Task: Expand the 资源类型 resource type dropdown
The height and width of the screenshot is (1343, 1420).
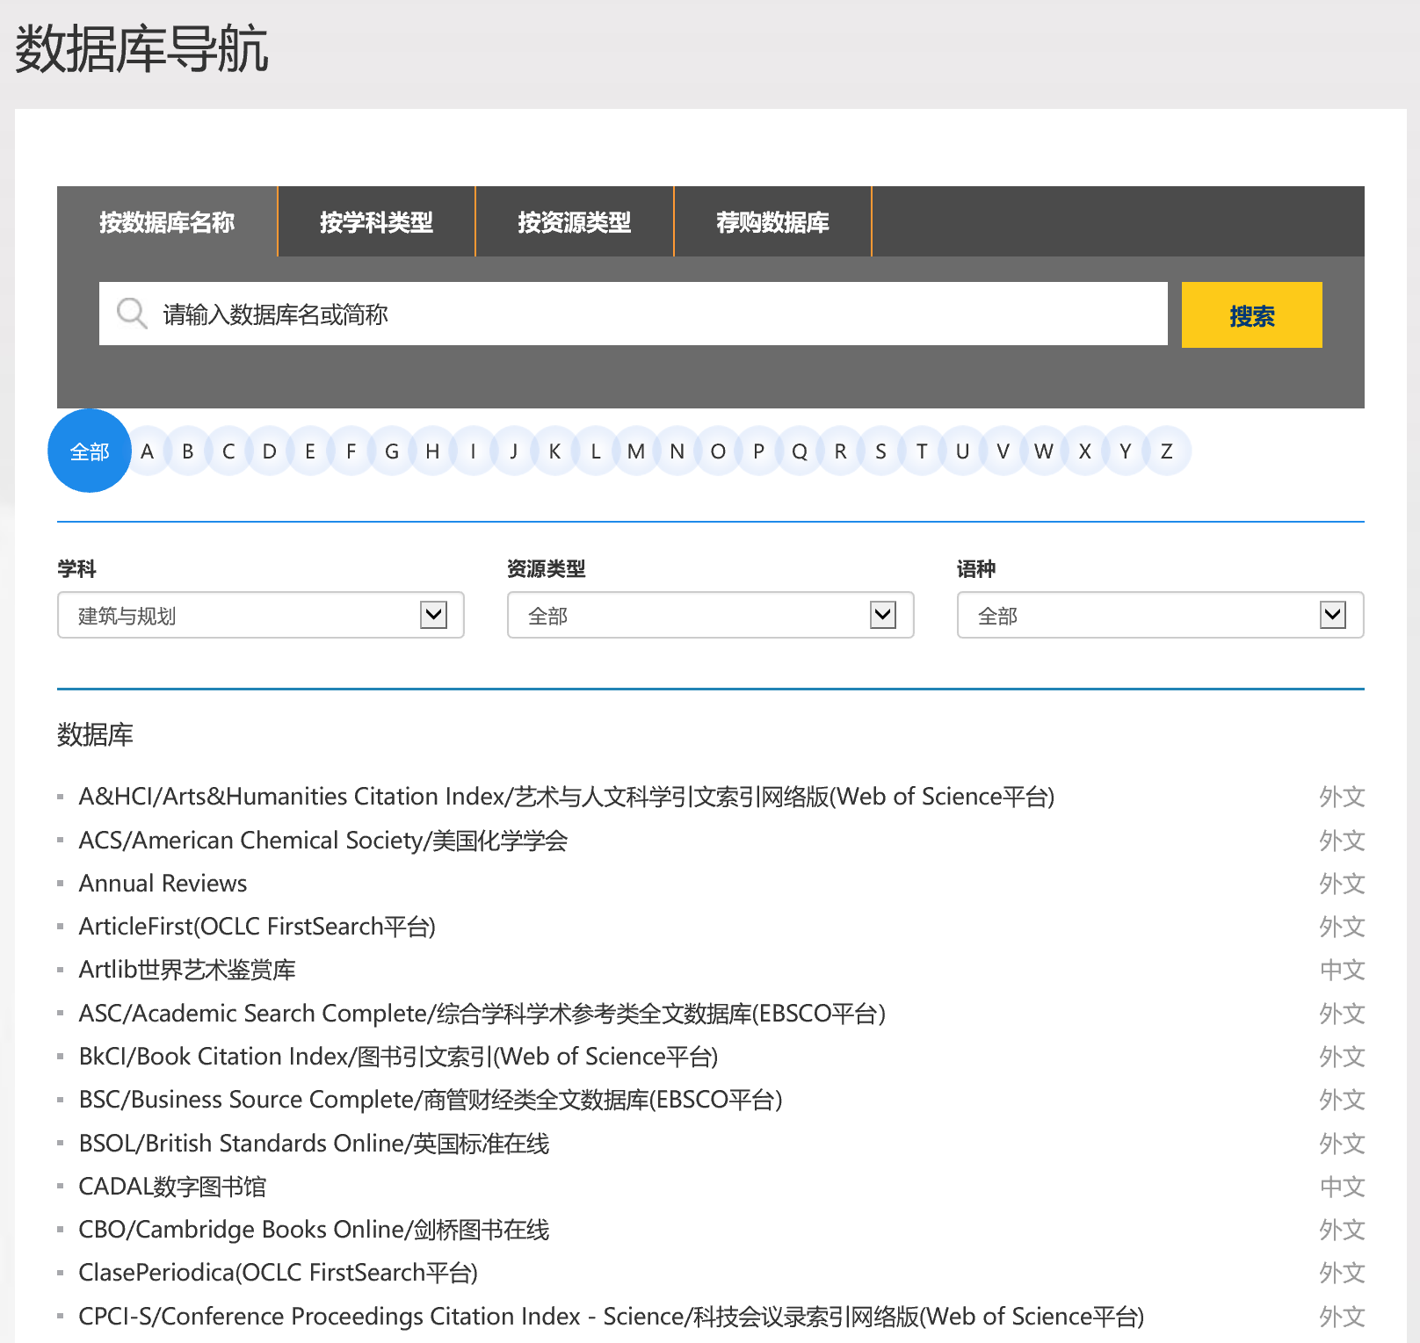Action: coord(710,615)
